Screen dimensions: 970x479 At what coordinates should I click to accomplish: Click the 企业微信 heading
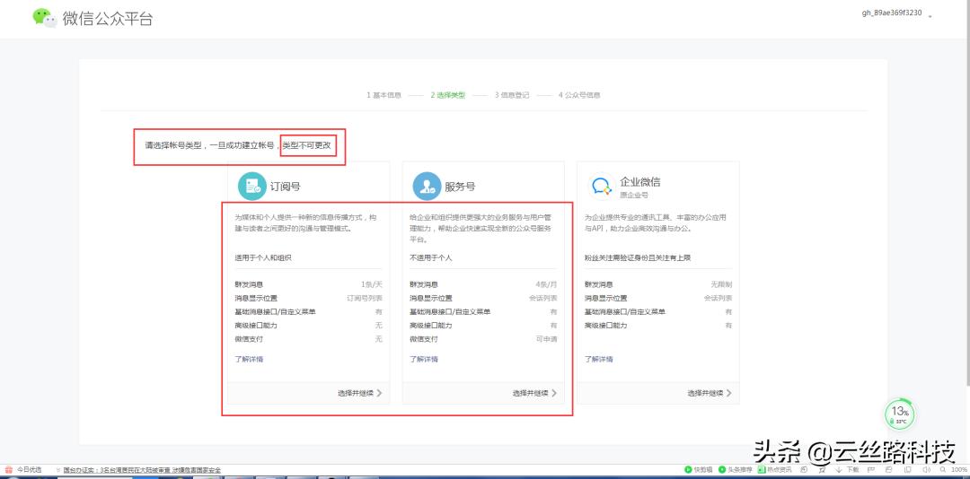[x=640, y=182]
